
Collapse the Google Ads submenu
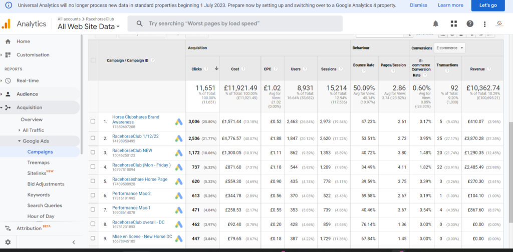click(20, 141)
